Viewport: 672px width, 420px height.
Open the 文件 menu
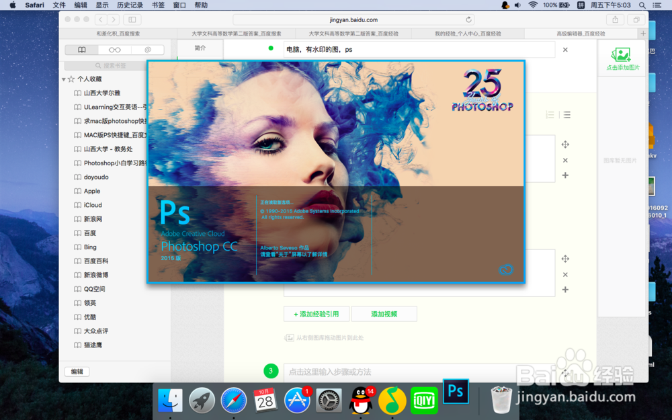tap(59, 5)
